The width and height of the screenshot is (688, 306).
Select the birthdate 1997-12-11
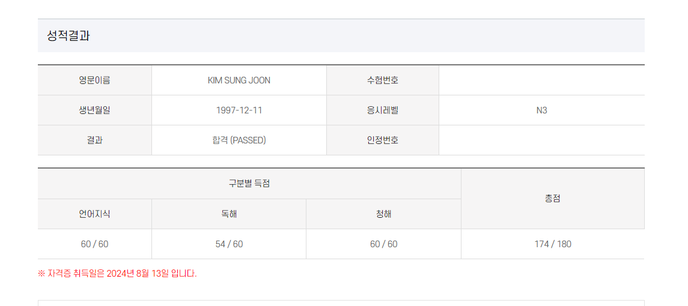click(x=239, y=110)
